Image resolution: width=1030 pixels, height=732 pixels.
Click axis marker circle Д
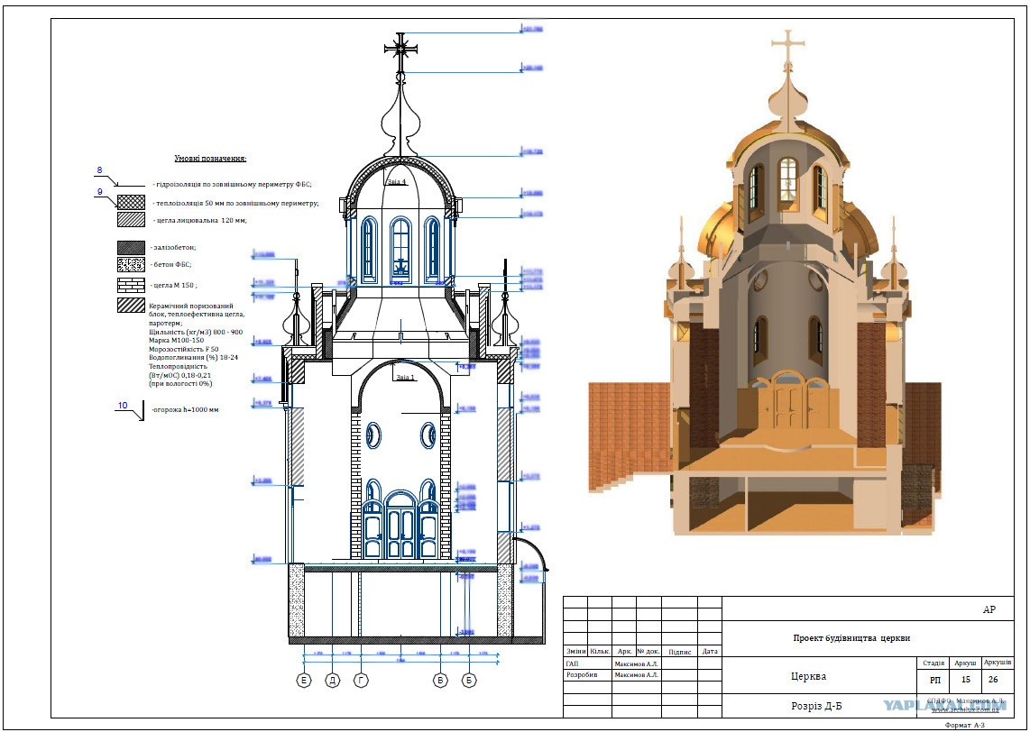pyautogui.click(x=333, y=680)
